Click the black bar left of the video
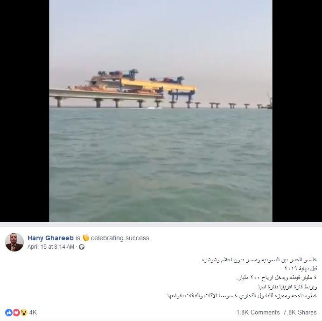Viewport: 322px width, 321px height. coord(25,111)
